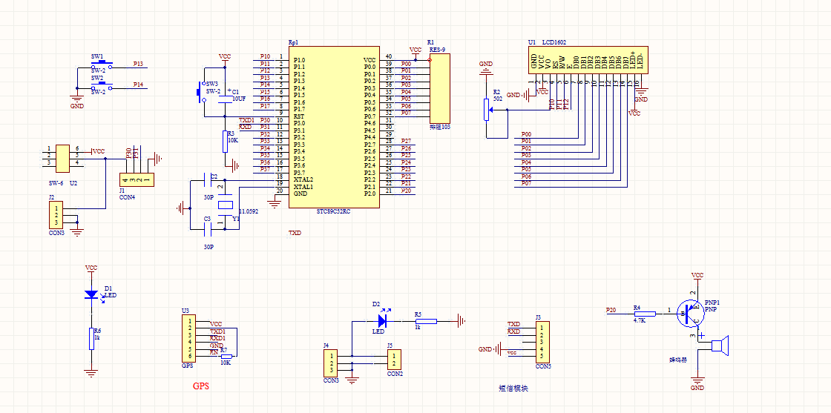Click the J3 CON5 connector
Viewport: 831px width, 413px height.
[x=543, y=341]
